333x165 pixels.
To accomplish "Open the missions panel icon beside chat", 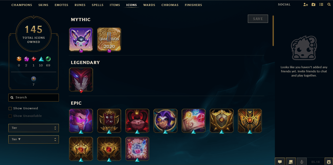I will coord(291,162).
